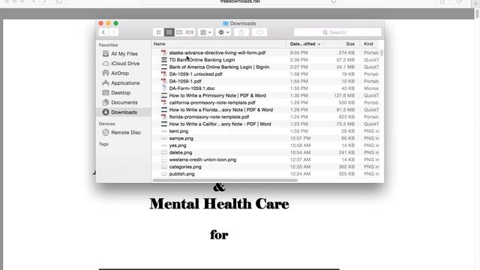Open the item arrangement dropdown
Viewport: 480px width, 270px height.
pyautogui.click(x=205, y=32)
